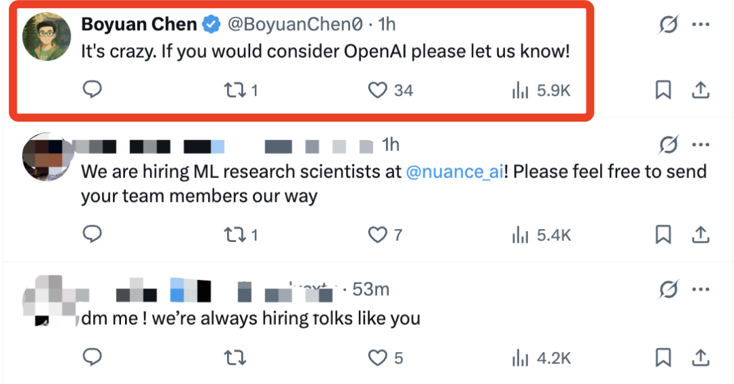The height and width of the screenshot is (384, 734).
Task: Share the ML research scientists tweet
Action: [x=701, y=235]
